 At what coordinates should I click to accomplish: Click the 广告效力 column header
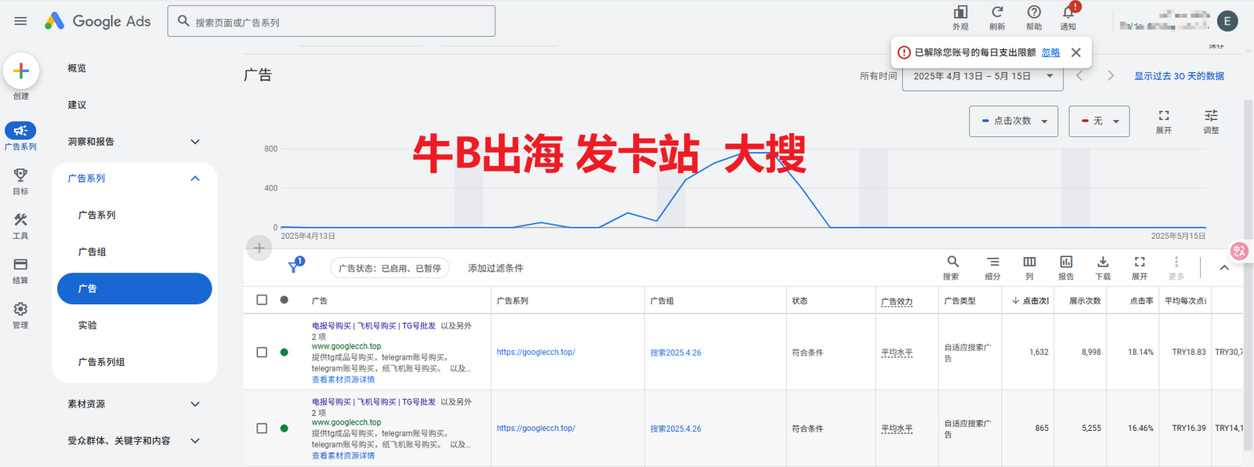897,302
